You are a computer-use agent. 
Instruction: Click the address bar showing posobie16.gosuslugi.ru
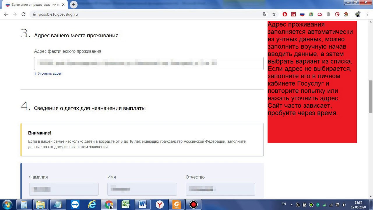tap(146, 14)
